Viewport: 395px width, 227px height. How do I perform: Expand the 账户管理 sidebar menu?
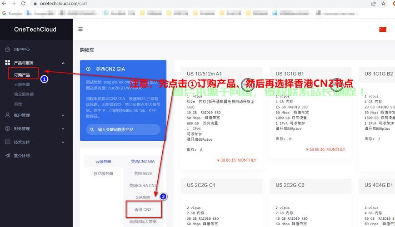click(x=63, y=115)
